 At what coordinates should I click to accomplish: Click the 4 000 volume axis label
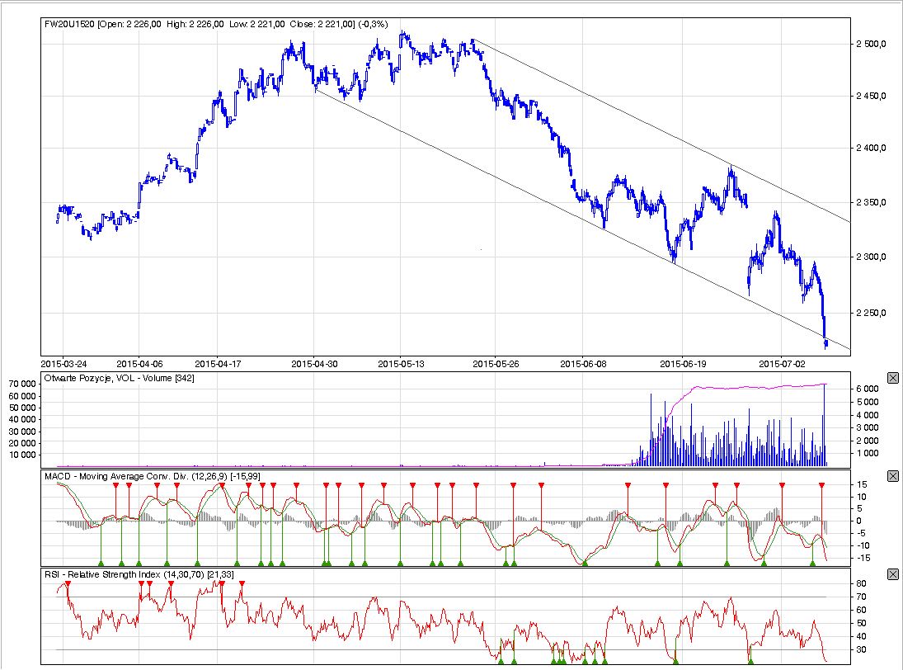click(868, 415)
